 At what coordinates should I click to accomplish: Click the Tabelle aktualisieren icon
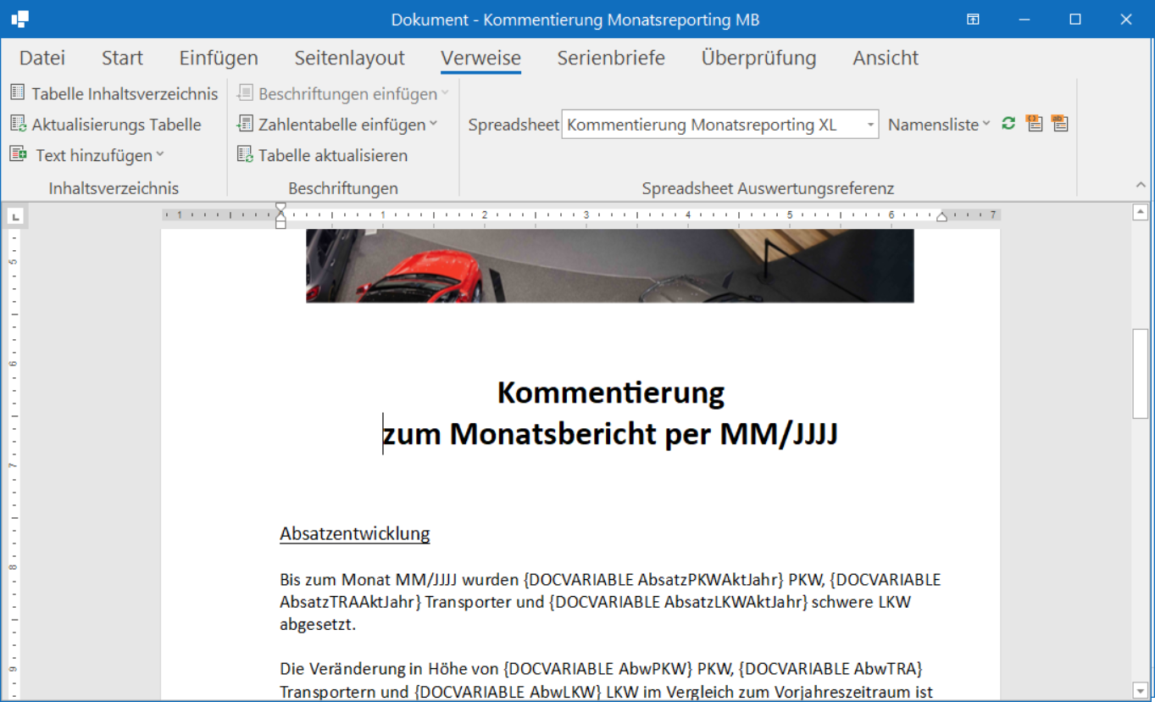click(245, 155)
